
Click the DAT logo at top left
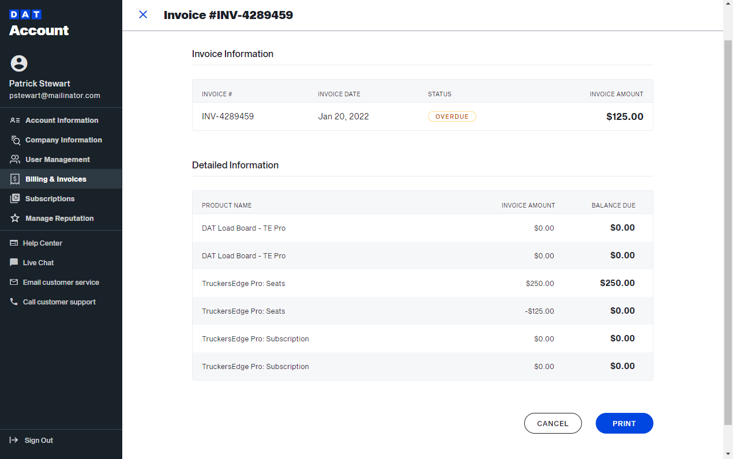(25, 14)
